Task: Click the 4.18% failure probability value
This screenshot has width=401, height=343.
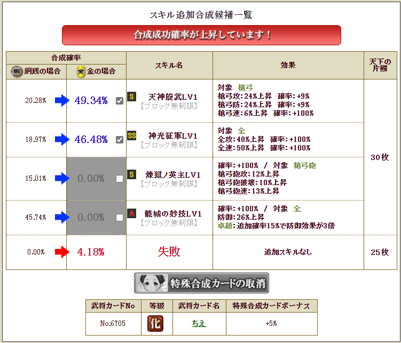Action: click(x=91, y=252)
